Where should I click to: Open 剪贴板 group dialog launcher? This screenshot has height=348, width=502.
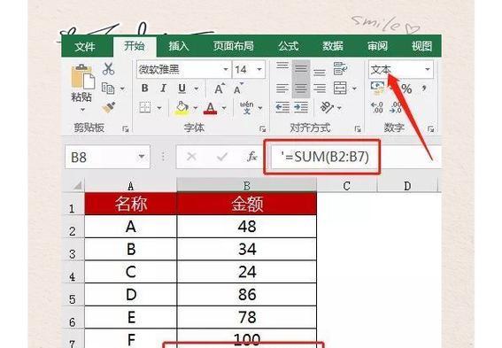[126, 129]
